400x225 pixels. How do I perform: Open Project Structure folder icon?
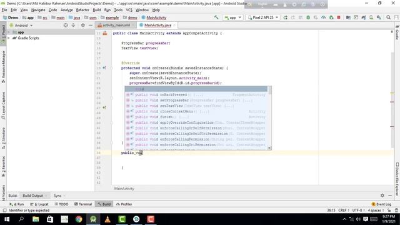pyautogui.click(x=348, y=17)
